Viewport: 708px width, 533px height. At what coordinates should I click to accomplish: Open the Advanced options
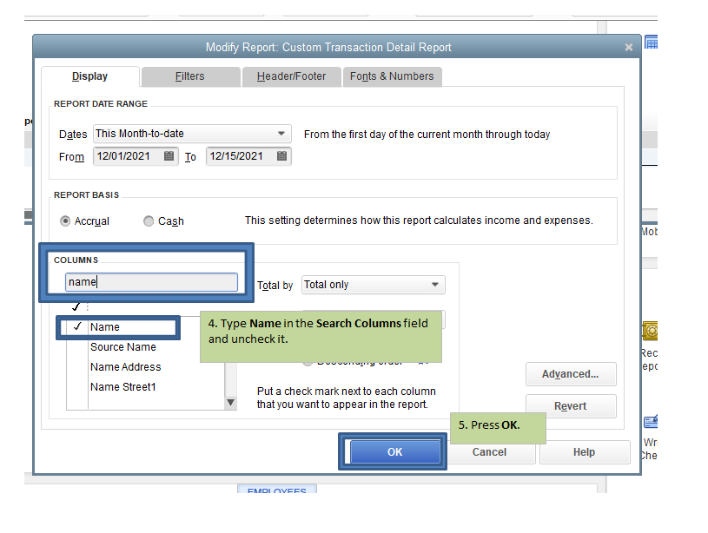point(571,374)
